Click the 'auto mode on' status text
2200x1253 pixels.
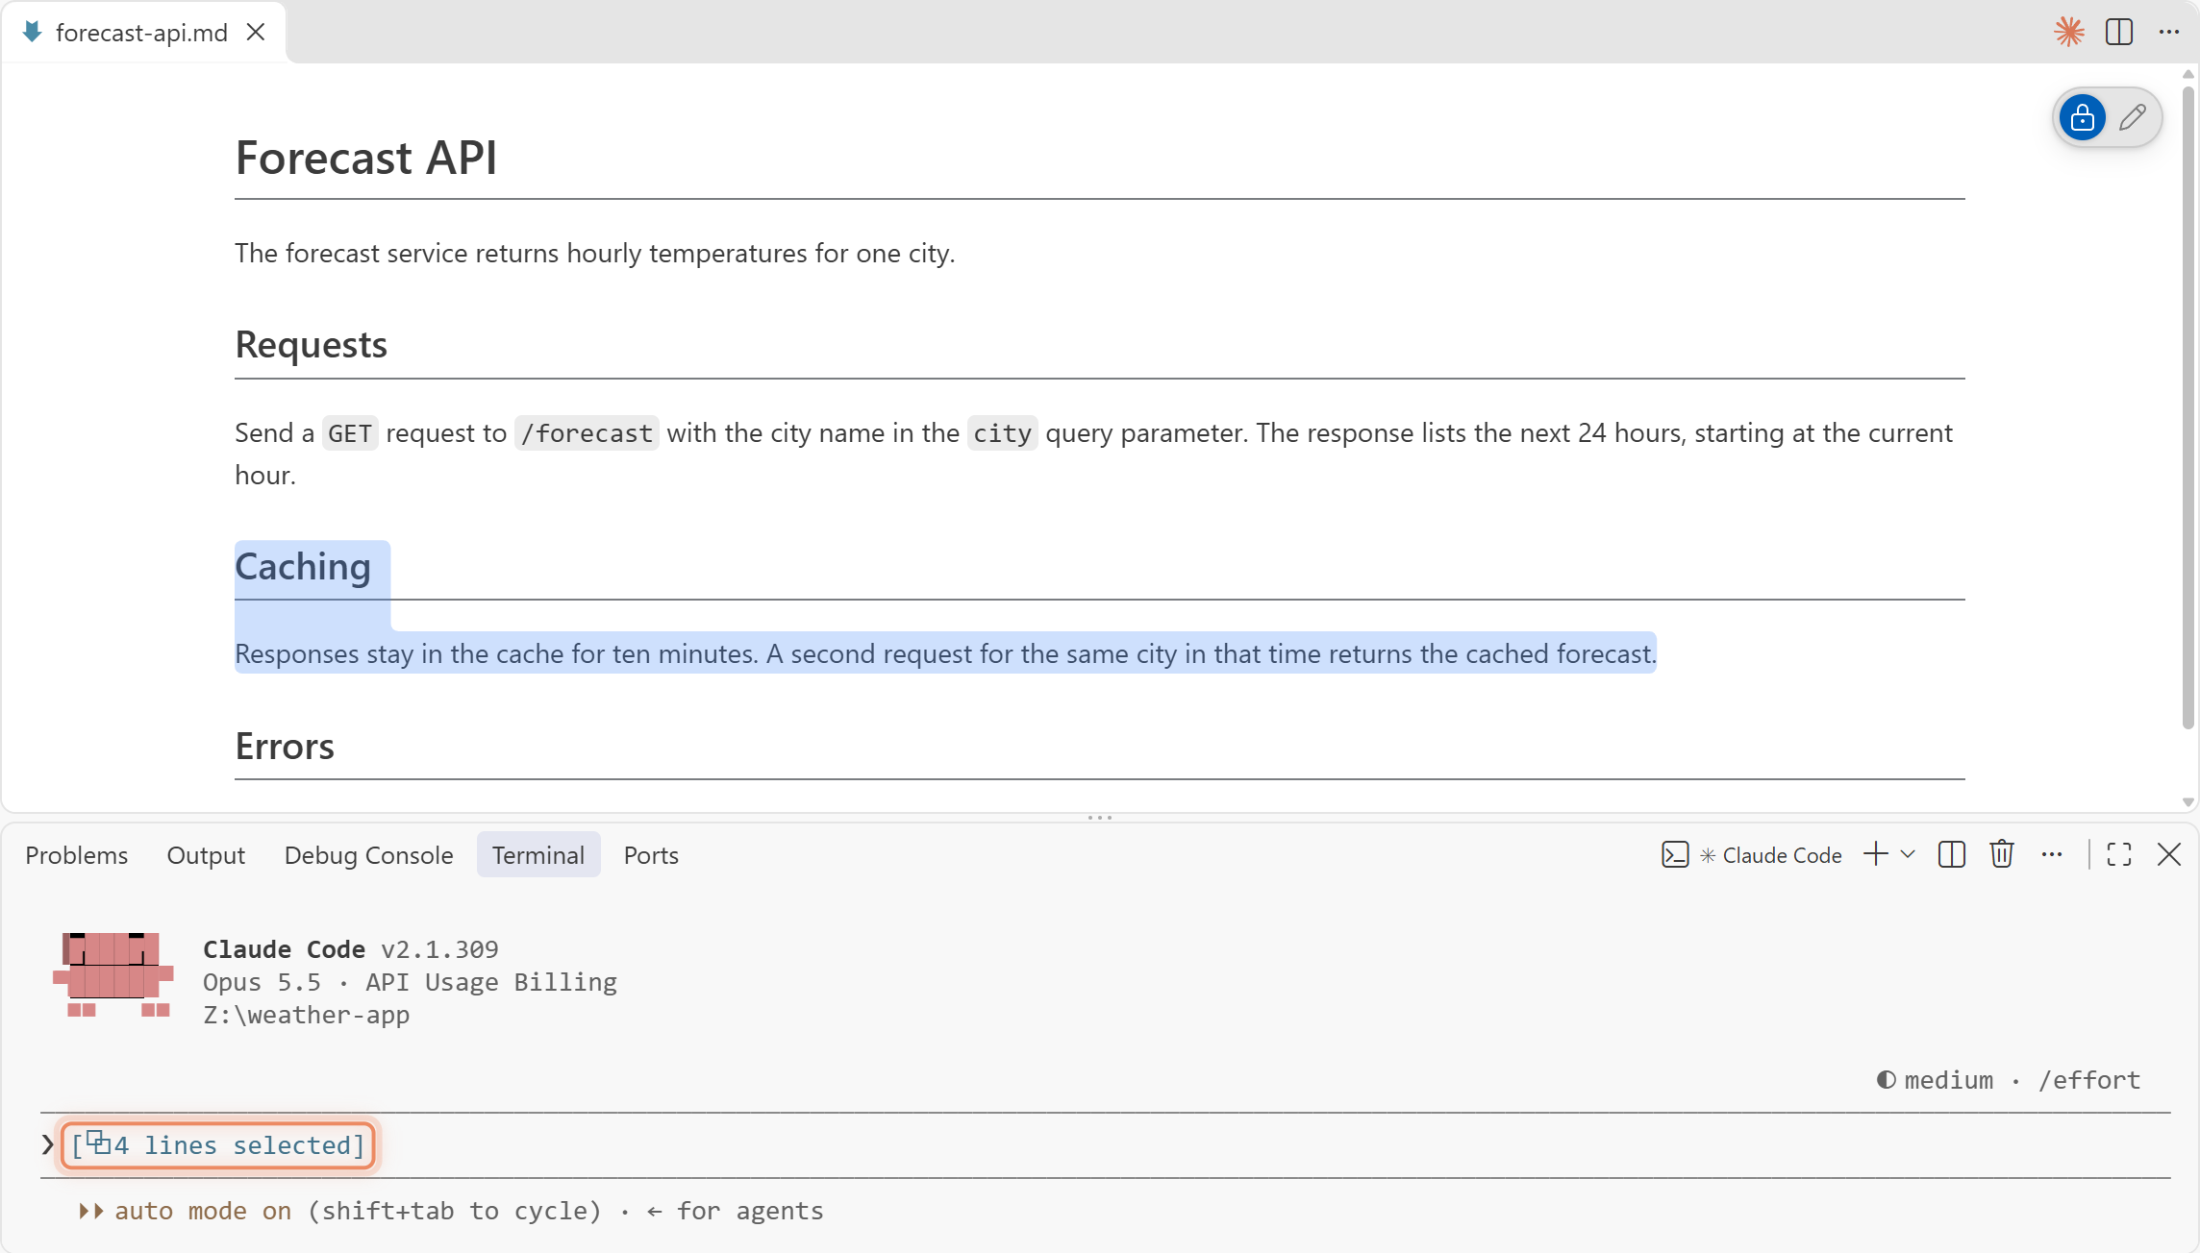(203, 1211)
